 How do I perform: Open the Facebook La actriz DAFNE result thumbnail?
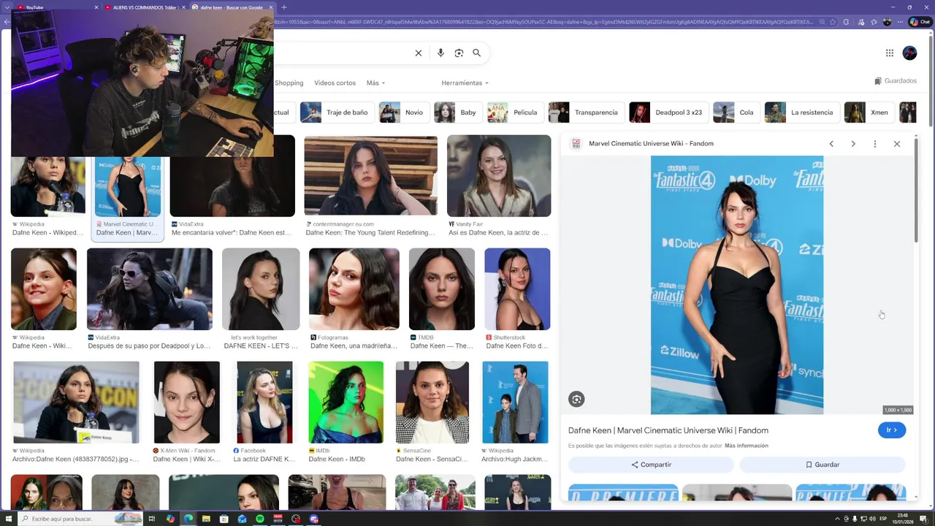[x=264, y=403]
